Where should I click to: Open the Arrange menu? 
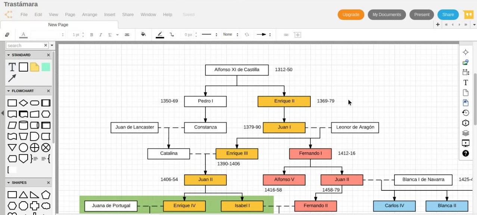tap(89, 15)
